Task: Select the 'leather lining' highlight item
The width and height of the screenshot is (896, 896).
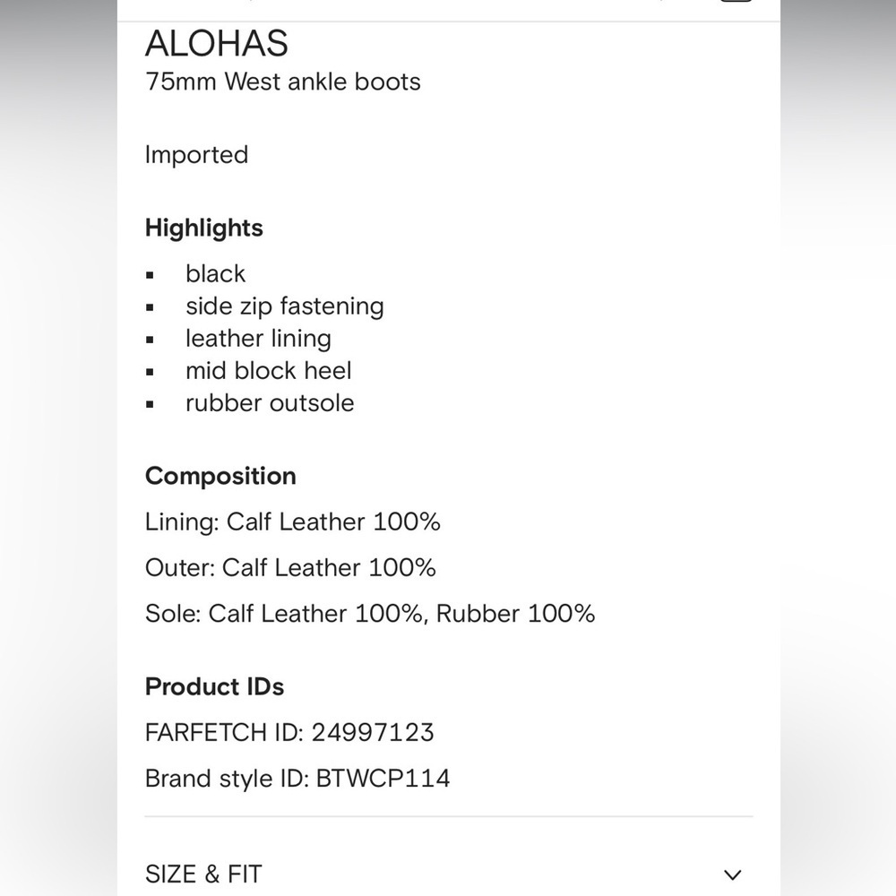Action: pyautogui.click(x=258, y=339)
